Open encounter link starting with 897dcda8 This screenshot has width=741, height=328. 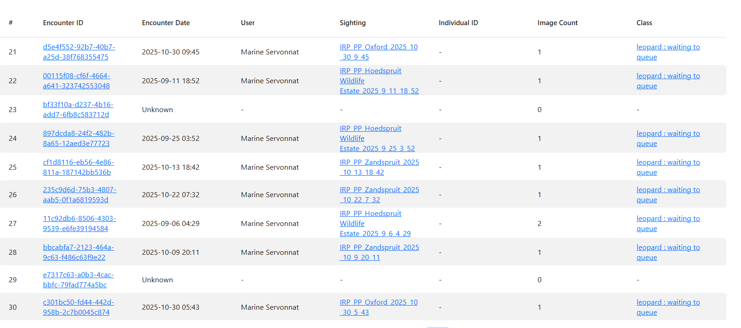(x=79, y=134)
